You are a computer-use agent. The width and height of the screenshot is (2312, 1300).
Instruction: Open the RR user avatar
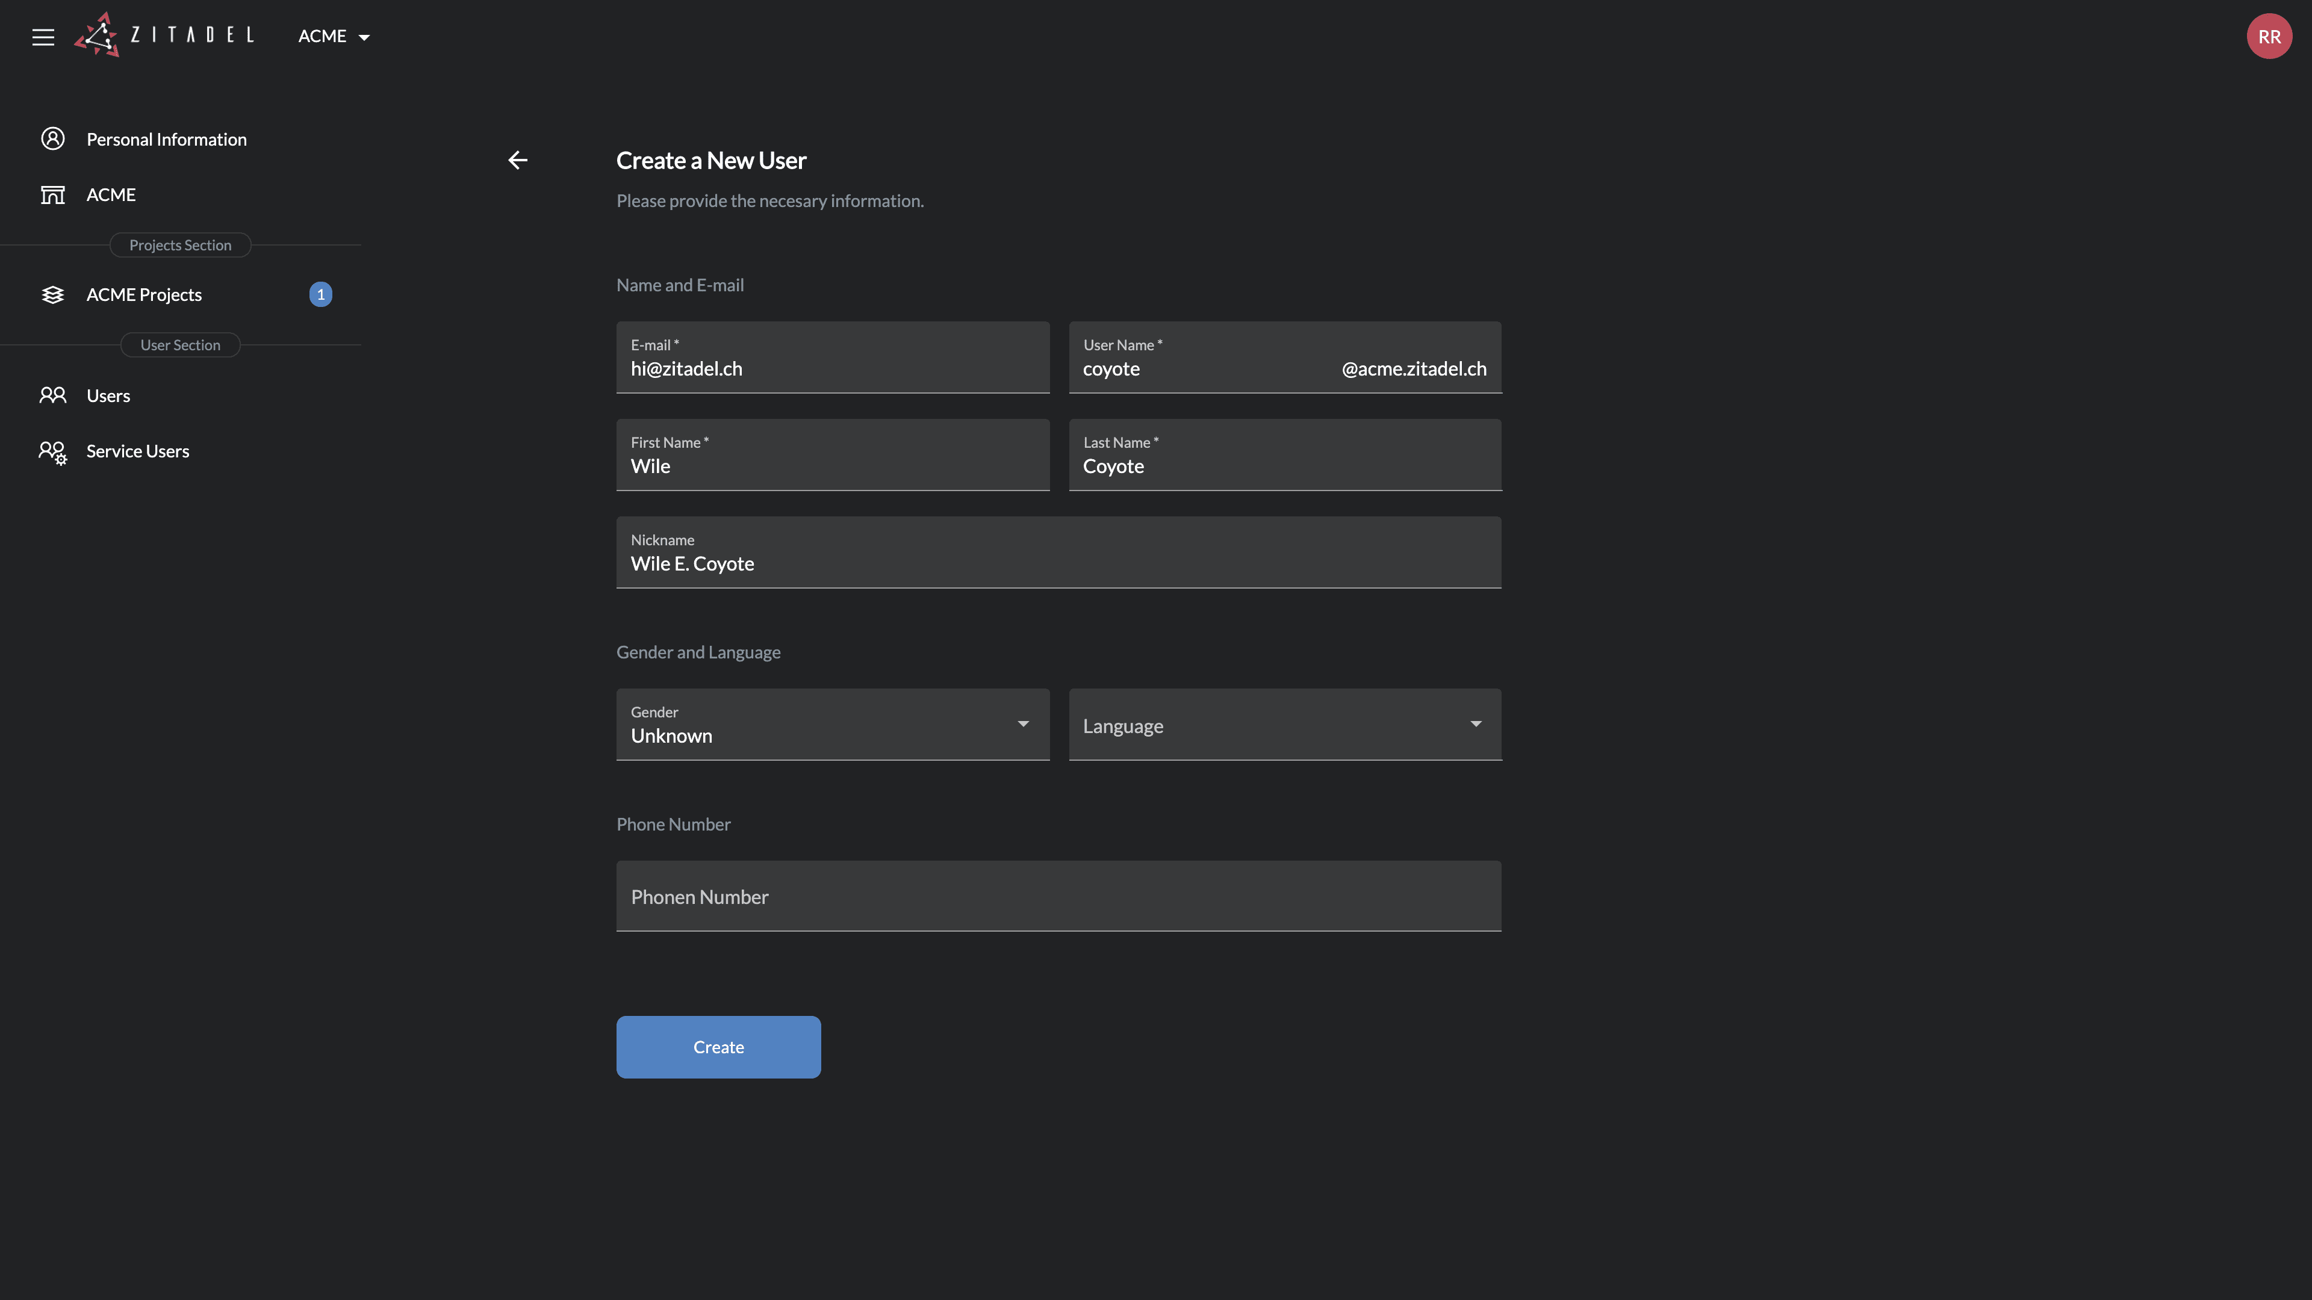2268,37
